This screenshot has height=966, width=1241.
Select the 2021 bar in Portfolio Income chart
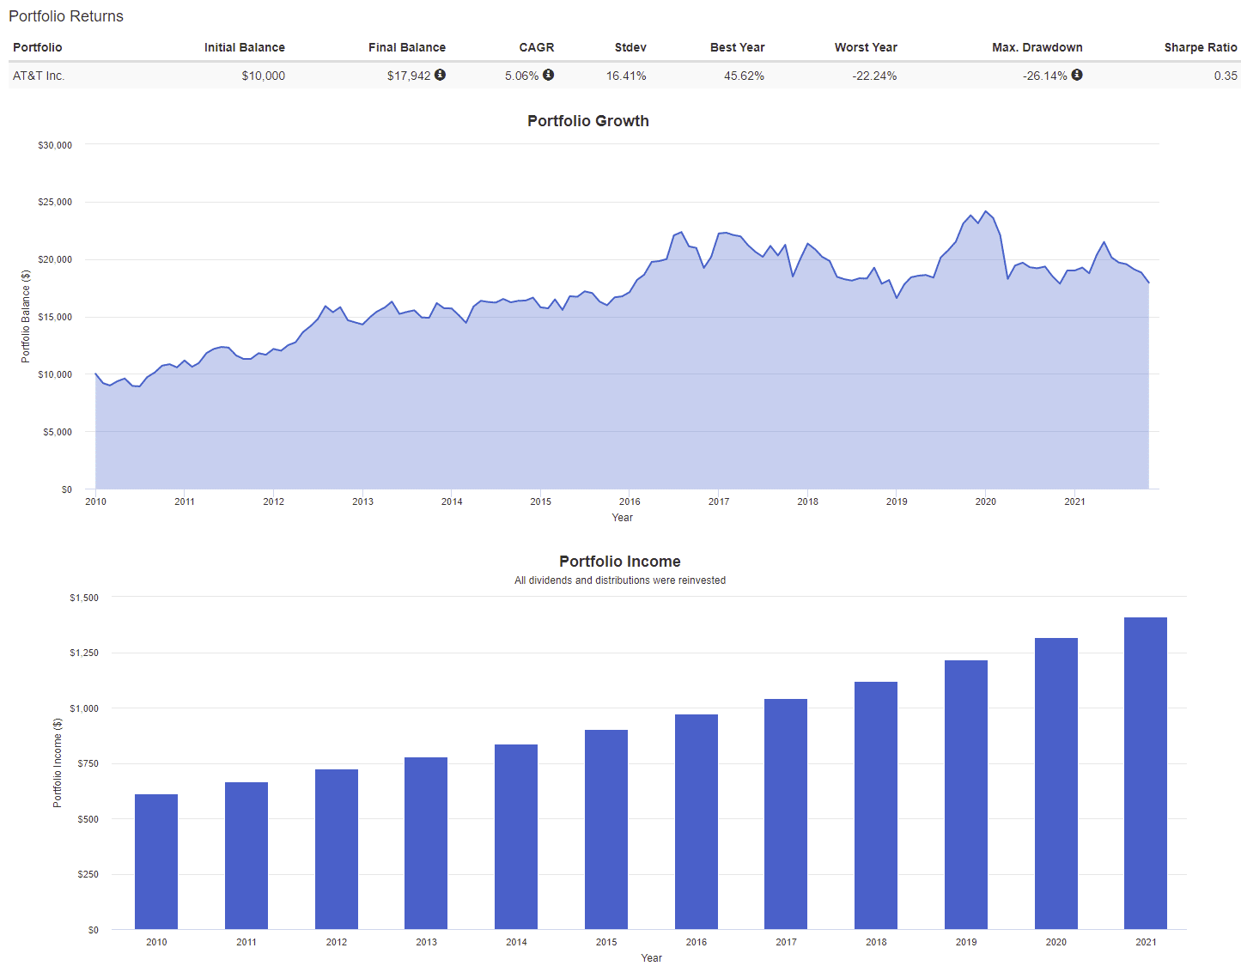click(1145, 773)
